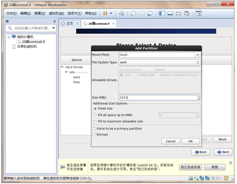This screenshot has height=184, width=237.
Task: Confirm the partition with OK
Action: click(x=190, y=141)
